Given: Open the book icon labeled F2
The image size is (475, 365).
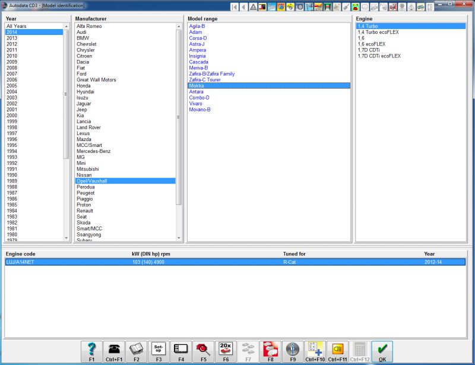Looking at the screenshot, I should (136, 351).
